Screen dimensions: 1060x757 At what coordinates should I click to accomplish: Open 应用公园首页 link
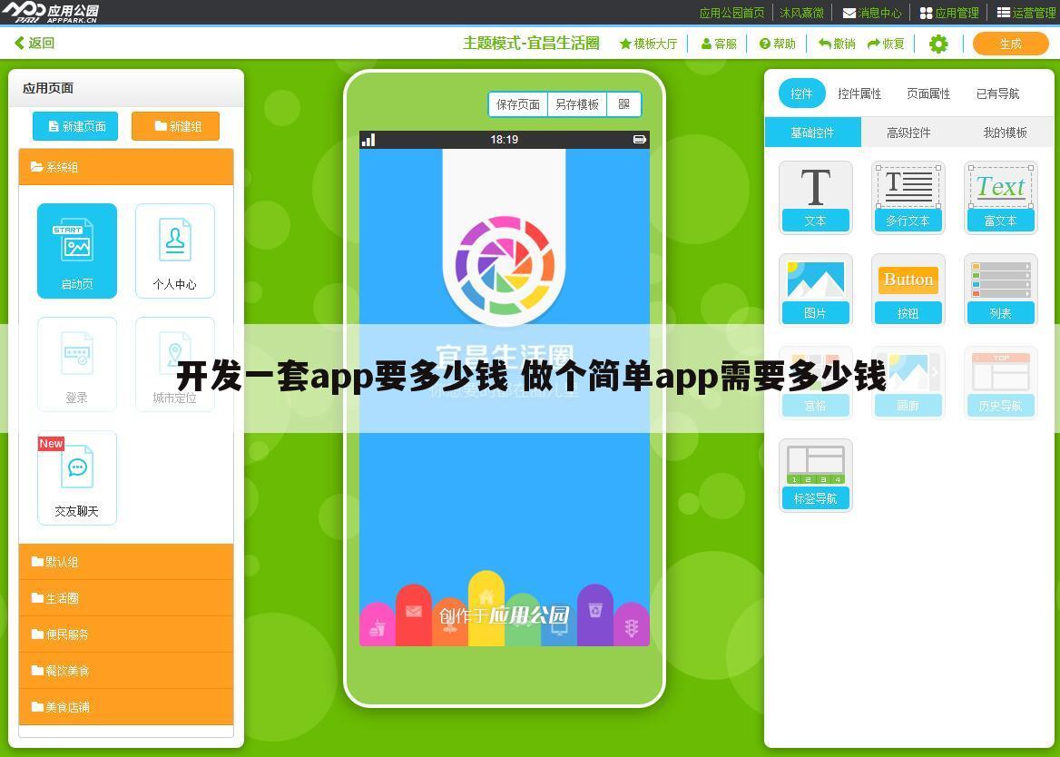[x=731, y=13]
